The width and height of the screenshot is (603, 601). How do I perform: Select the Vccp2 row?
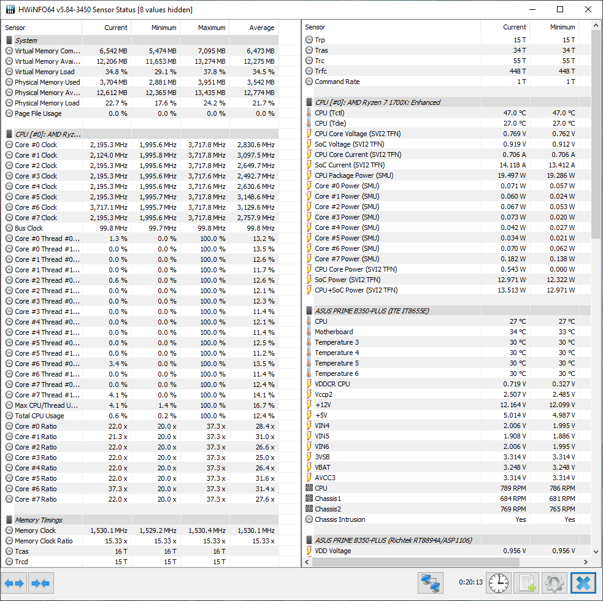(447, 394)
